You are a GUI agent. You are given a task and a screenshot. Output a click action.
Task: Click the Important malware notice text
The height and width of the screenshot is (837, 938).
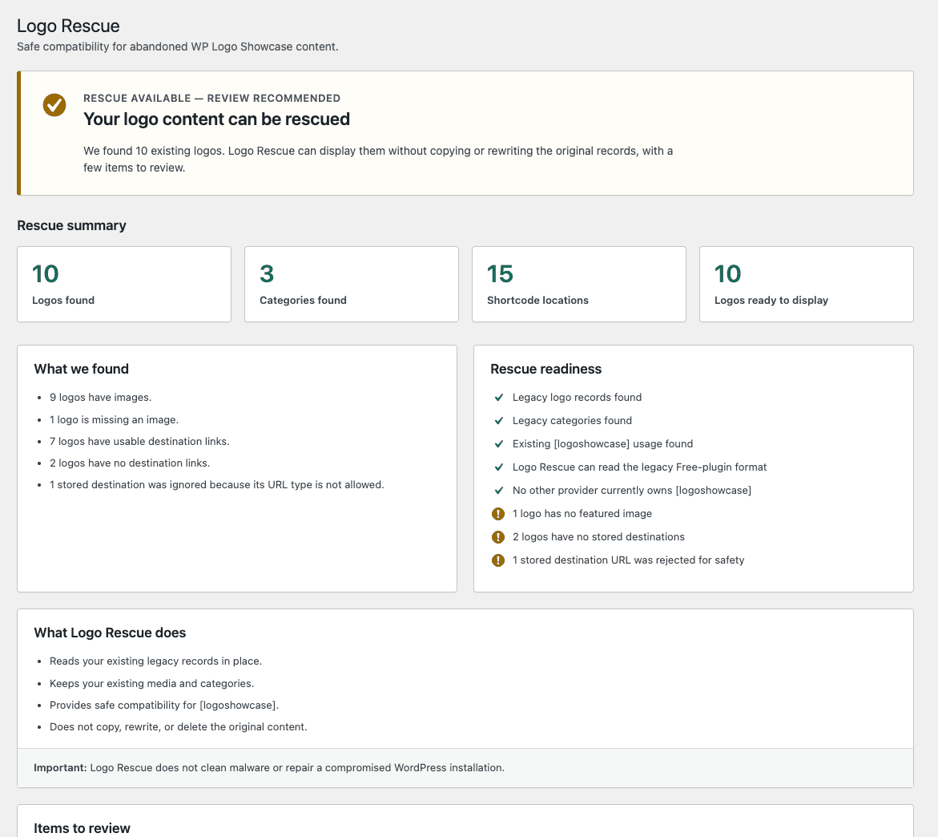269,767
